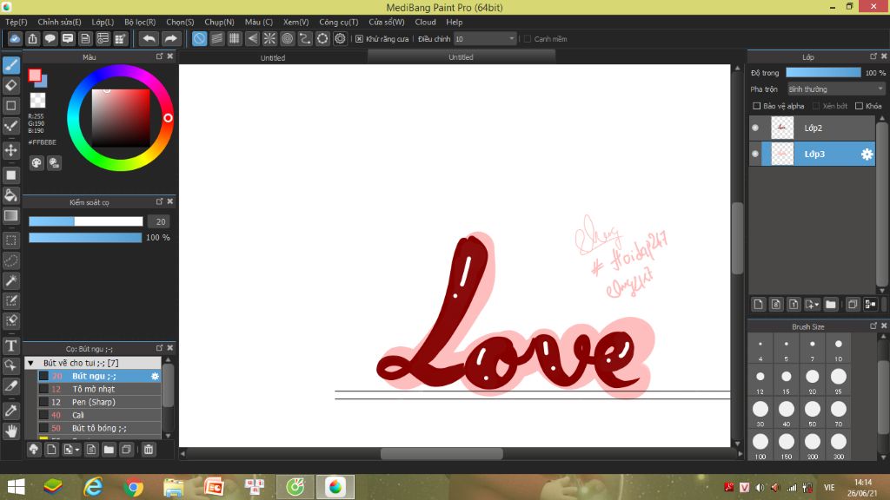Enable the Khóa lock checkbox
Image resolution: width=890 pixels, height=500 pixels.
click(x=859, y=106)
